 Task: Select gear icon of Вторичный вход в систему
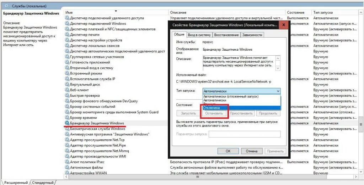point(67,68)
